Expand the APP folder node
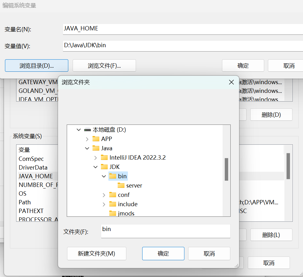This screenshot has width=303, height=277. point(87,139)
